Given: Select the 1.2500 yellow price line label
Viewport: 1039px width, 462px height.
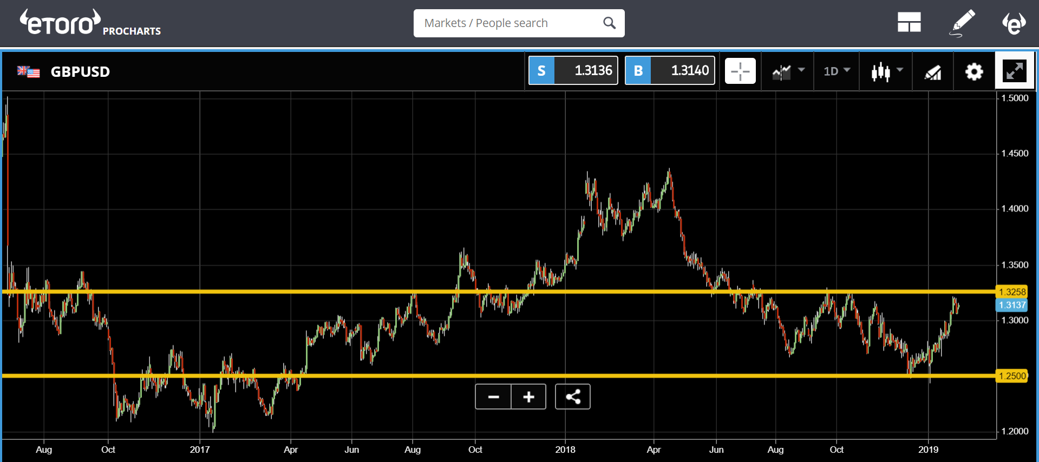Looking at the screenshot, I should click(1011, 376).
